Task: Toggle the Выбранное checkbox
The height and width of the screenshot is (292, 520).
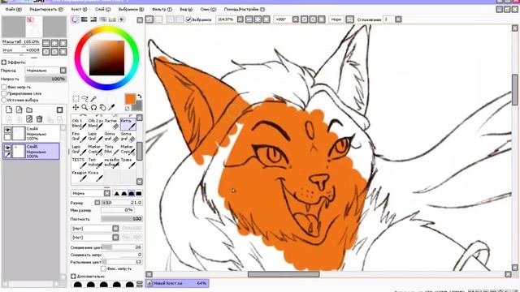Action: pyautogui.click(x=188, y=19)
